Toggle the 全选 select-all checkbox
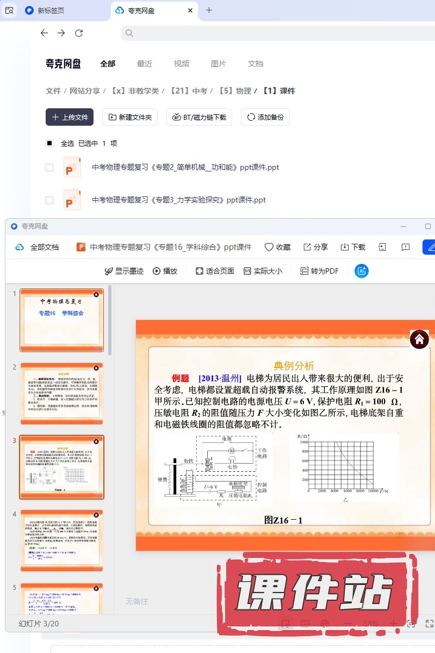Screen dimensions: 435x653 click(x=49, y=143)
